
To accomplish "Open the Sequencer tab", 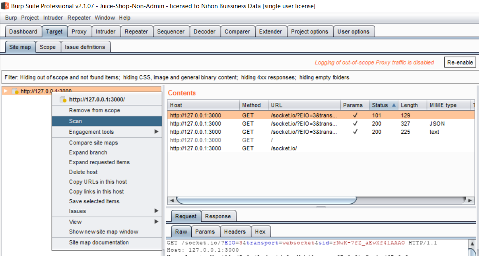I will [171, 31].
